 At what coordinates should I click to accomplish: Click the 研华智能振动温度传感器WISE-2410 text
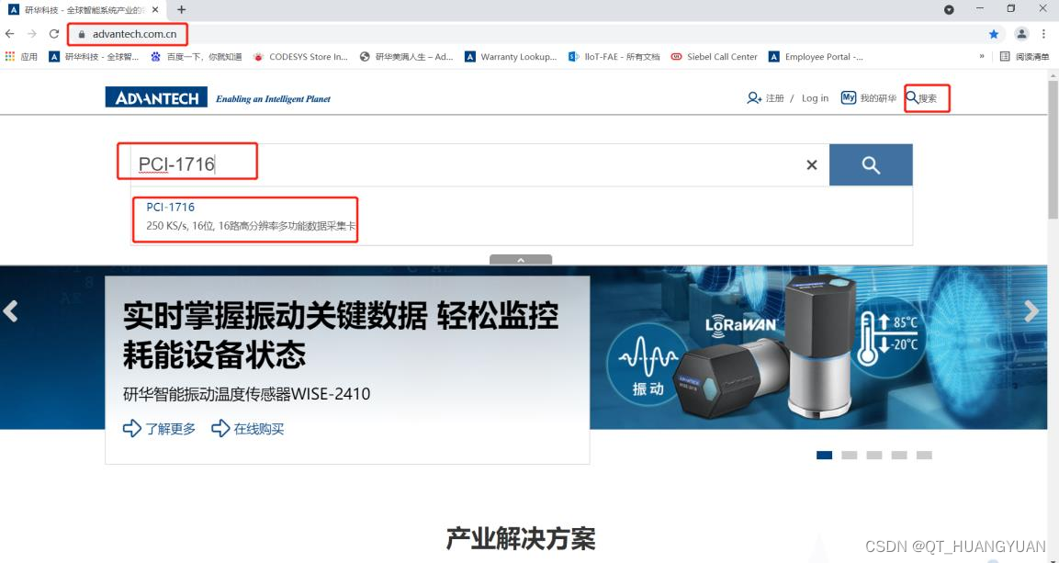click(246, 394)
